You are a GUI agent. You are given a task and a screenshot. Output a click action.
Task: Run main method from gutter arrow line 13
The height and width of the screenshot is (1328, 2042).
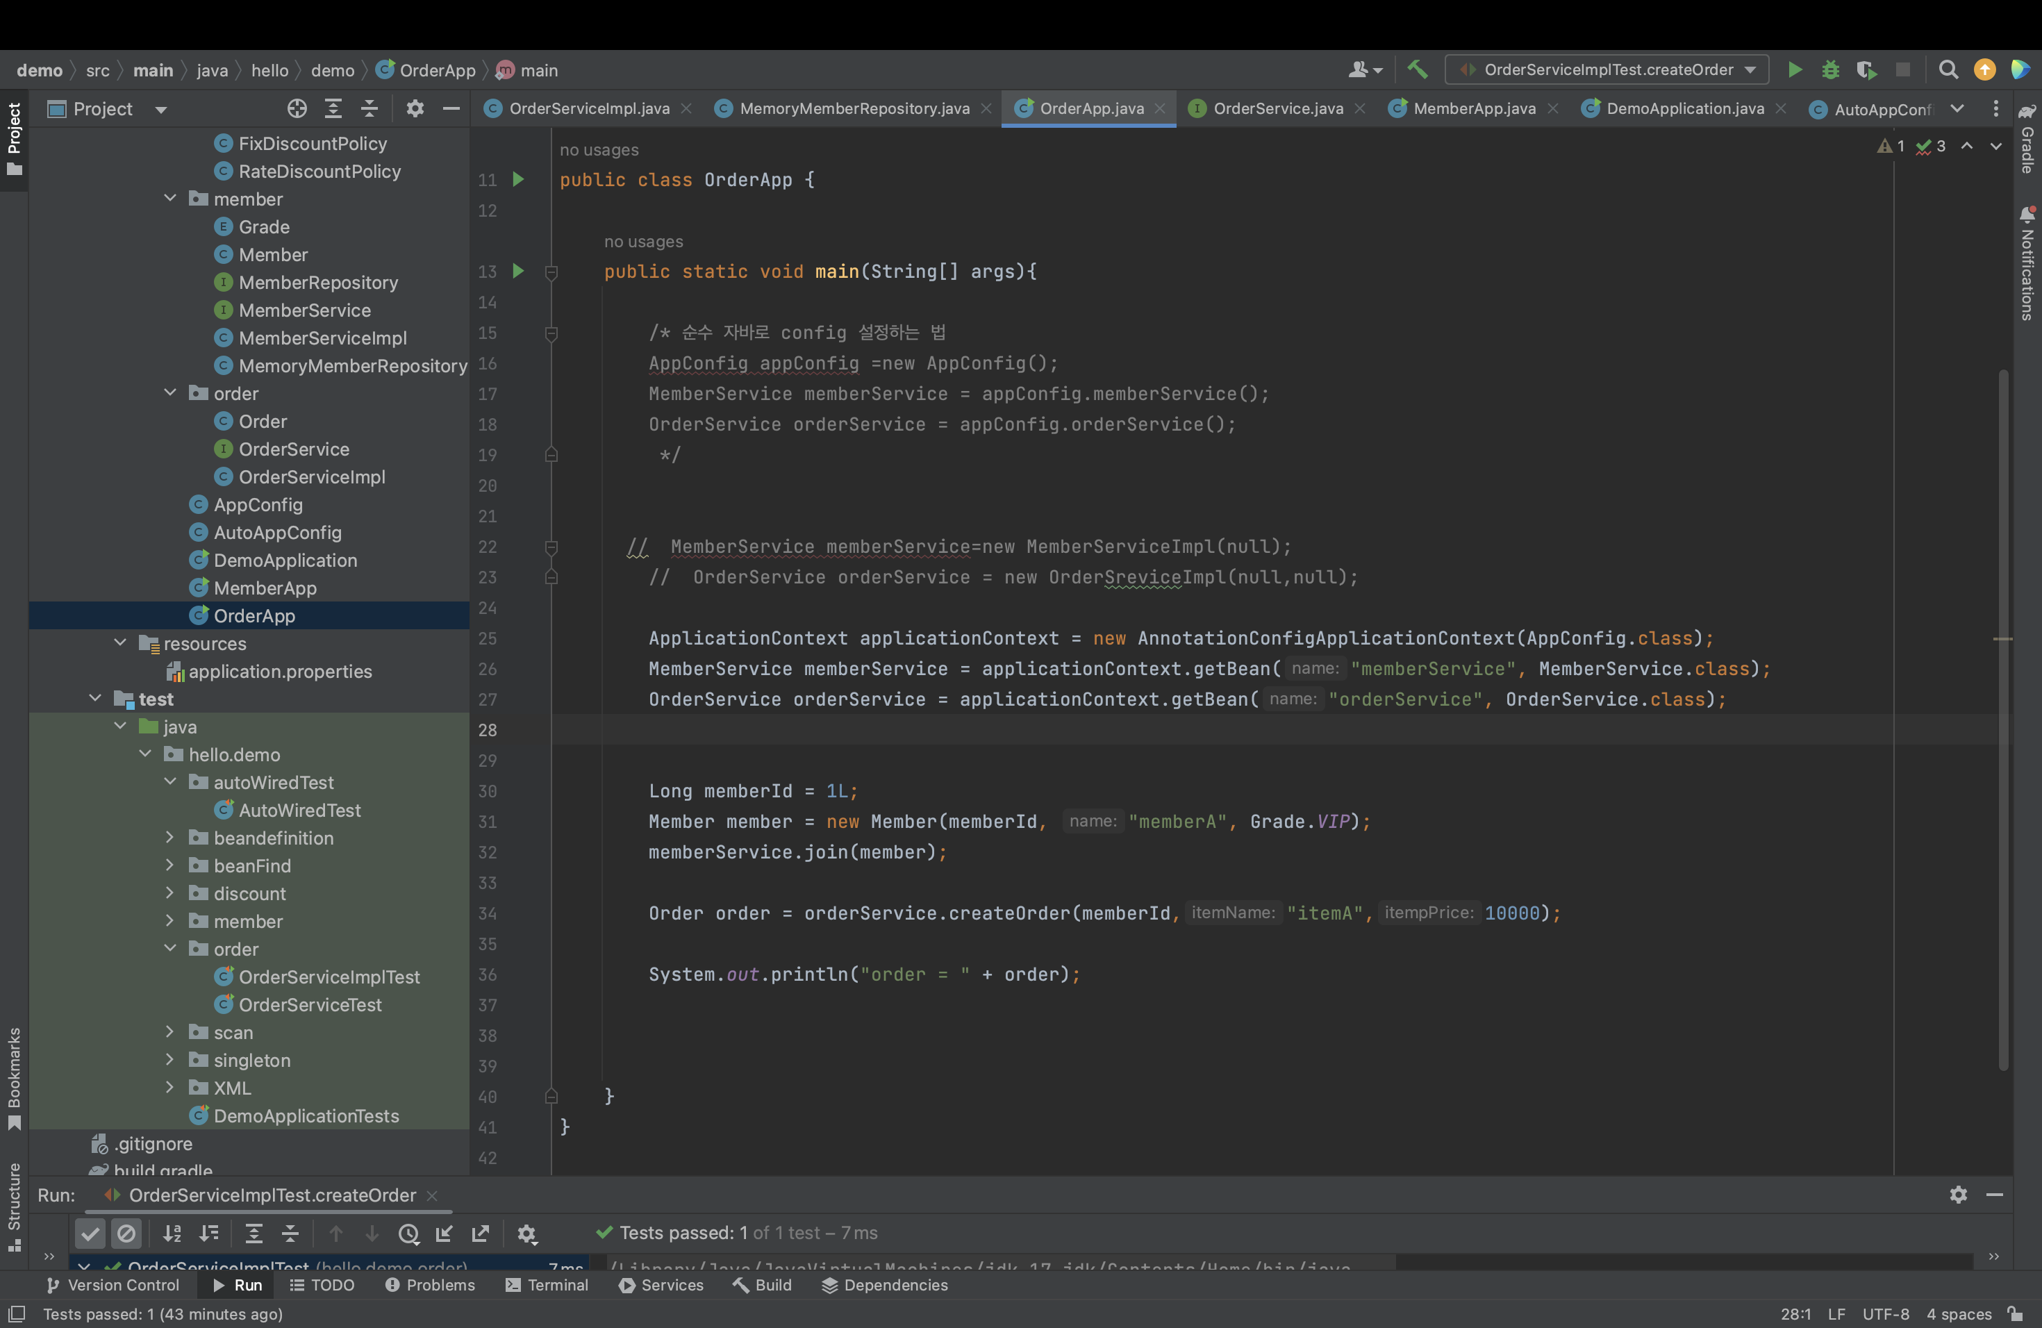(x=518, y=271)
